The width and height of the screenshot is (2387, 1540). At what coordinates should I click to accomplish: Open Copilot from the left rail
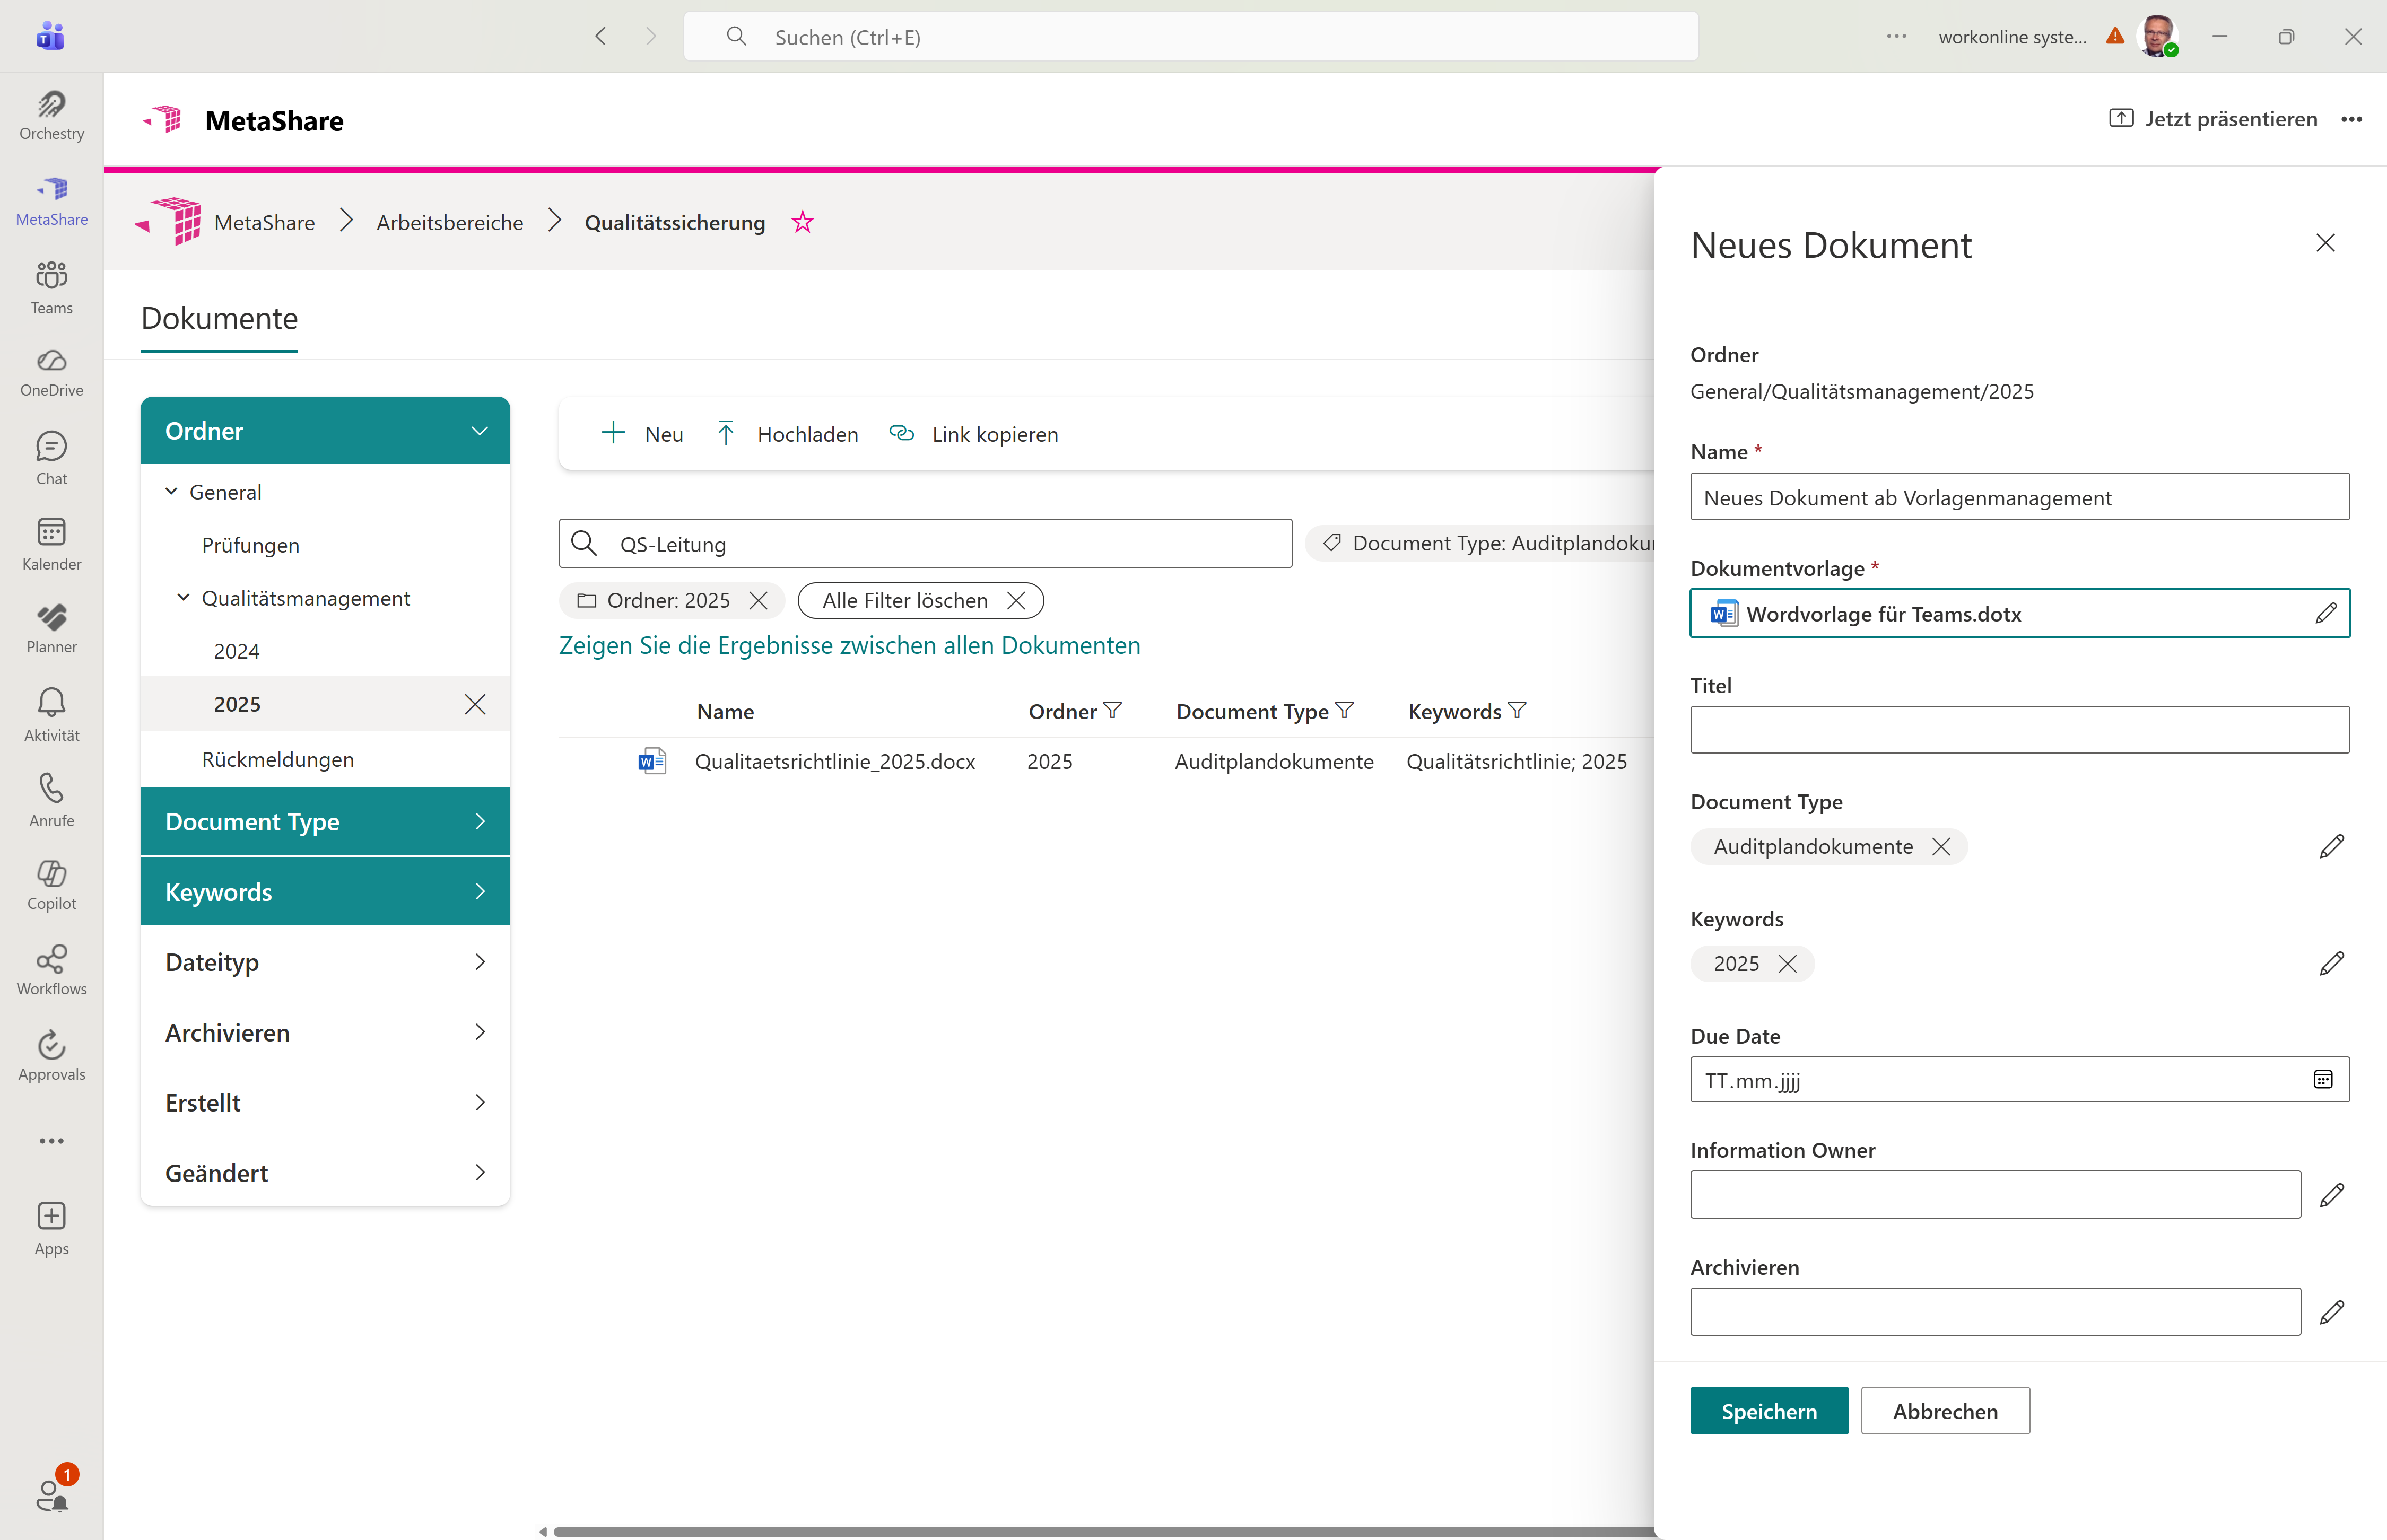(51, 885)
